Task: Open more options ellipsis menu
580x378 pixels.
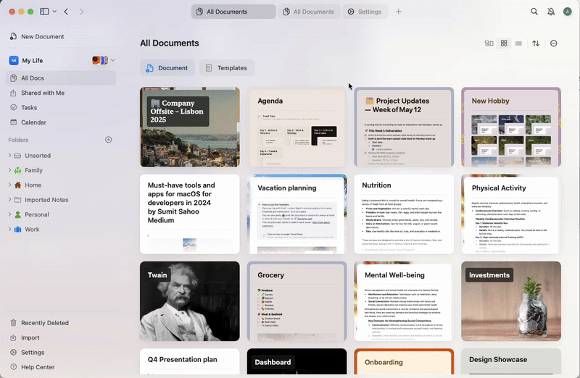Action: [x=554, y=43]
